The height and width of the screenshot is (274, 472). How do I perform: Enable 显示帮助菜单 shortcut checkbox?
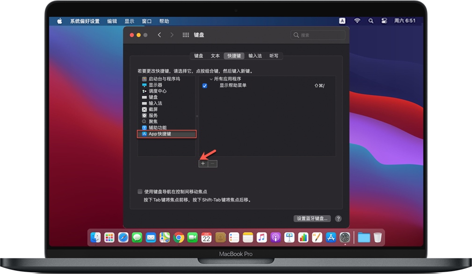204,86
